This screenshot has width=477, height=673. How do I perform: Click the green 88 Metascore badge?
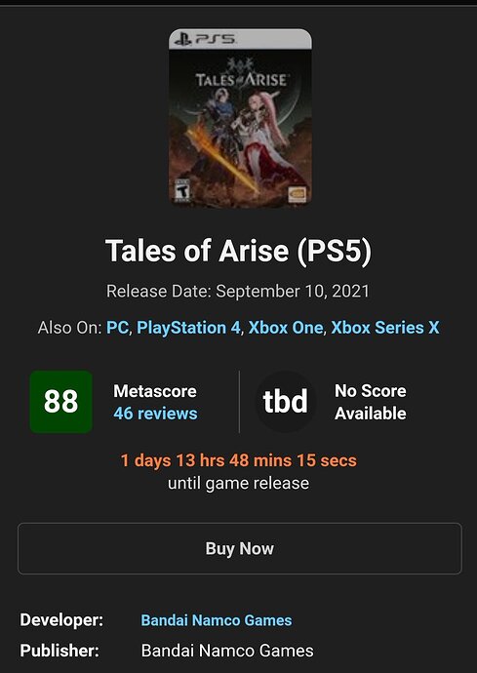point(61,402)
